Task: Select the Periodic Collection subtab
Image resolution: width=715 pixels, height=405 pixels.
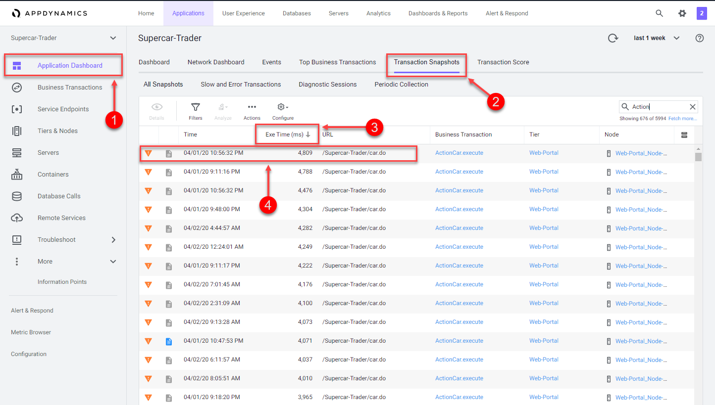Action: point(402,85)
